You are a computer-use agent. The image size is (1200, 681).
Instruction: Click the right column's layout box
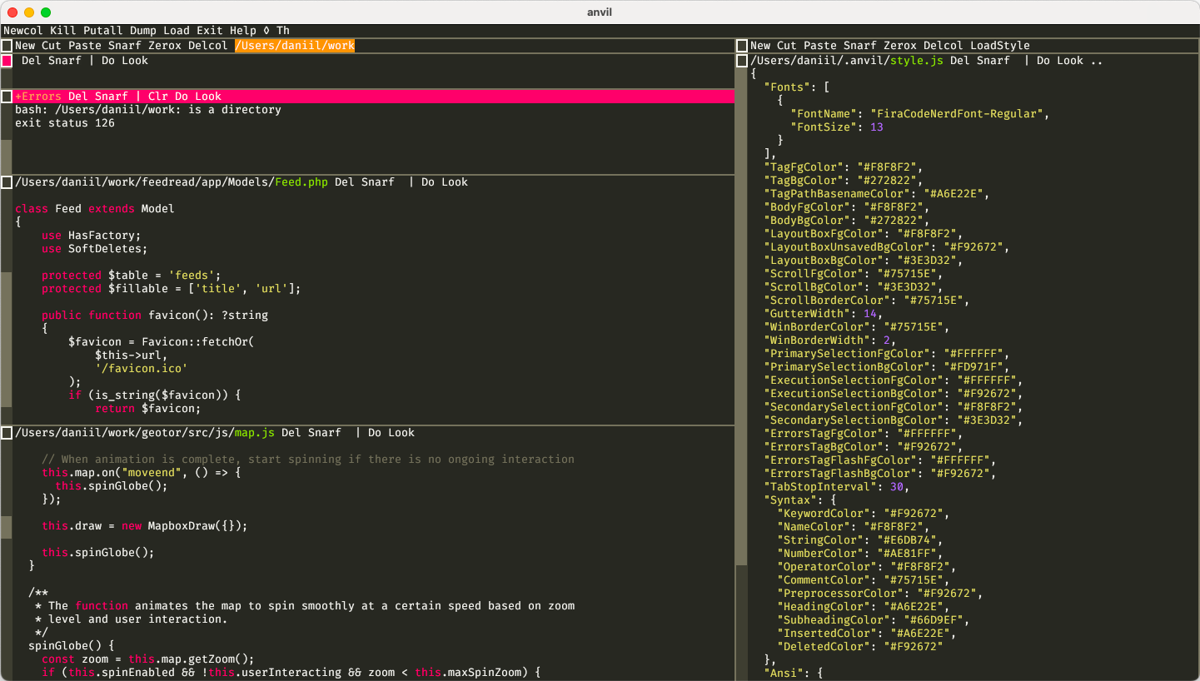pos(742,46)
